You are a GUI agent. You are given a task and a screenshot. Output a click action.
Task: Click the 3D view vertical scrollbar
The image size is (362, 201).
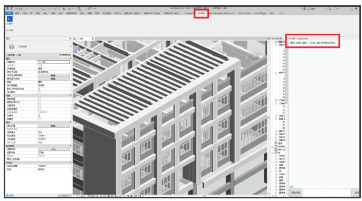[268, 118]
